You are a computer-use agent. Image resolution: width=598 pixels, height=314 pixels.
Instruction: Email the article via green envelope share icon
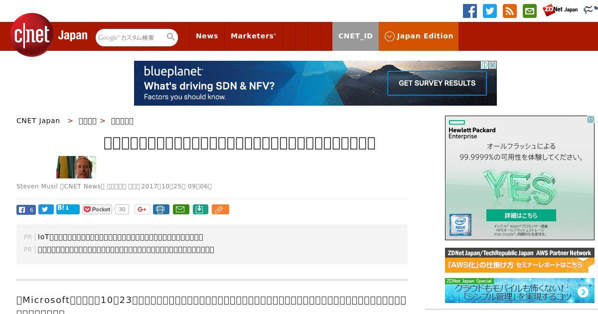pos(181,209)
